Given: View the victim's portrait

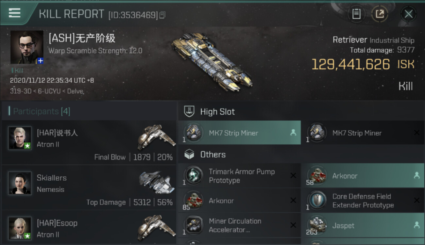Looking at the screenshot, I should 27,47.
